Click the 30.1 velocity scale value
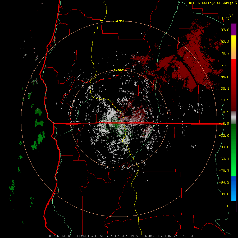Image resolution: width=238 pixels, height=238 pixels. pos(225,89)
